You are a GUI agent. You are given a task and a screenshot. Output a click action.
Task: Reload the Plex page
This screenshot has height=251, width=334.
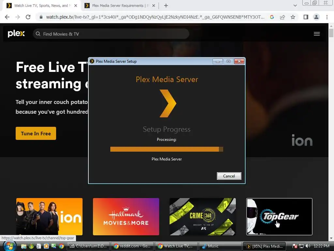pos(28,17)
